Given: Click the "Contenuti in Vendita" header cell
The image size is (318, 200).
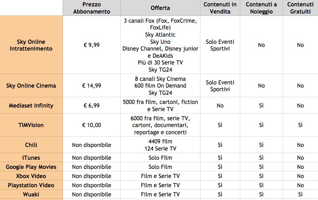Looking at the screenshot, I should click(x=220, y=8).
